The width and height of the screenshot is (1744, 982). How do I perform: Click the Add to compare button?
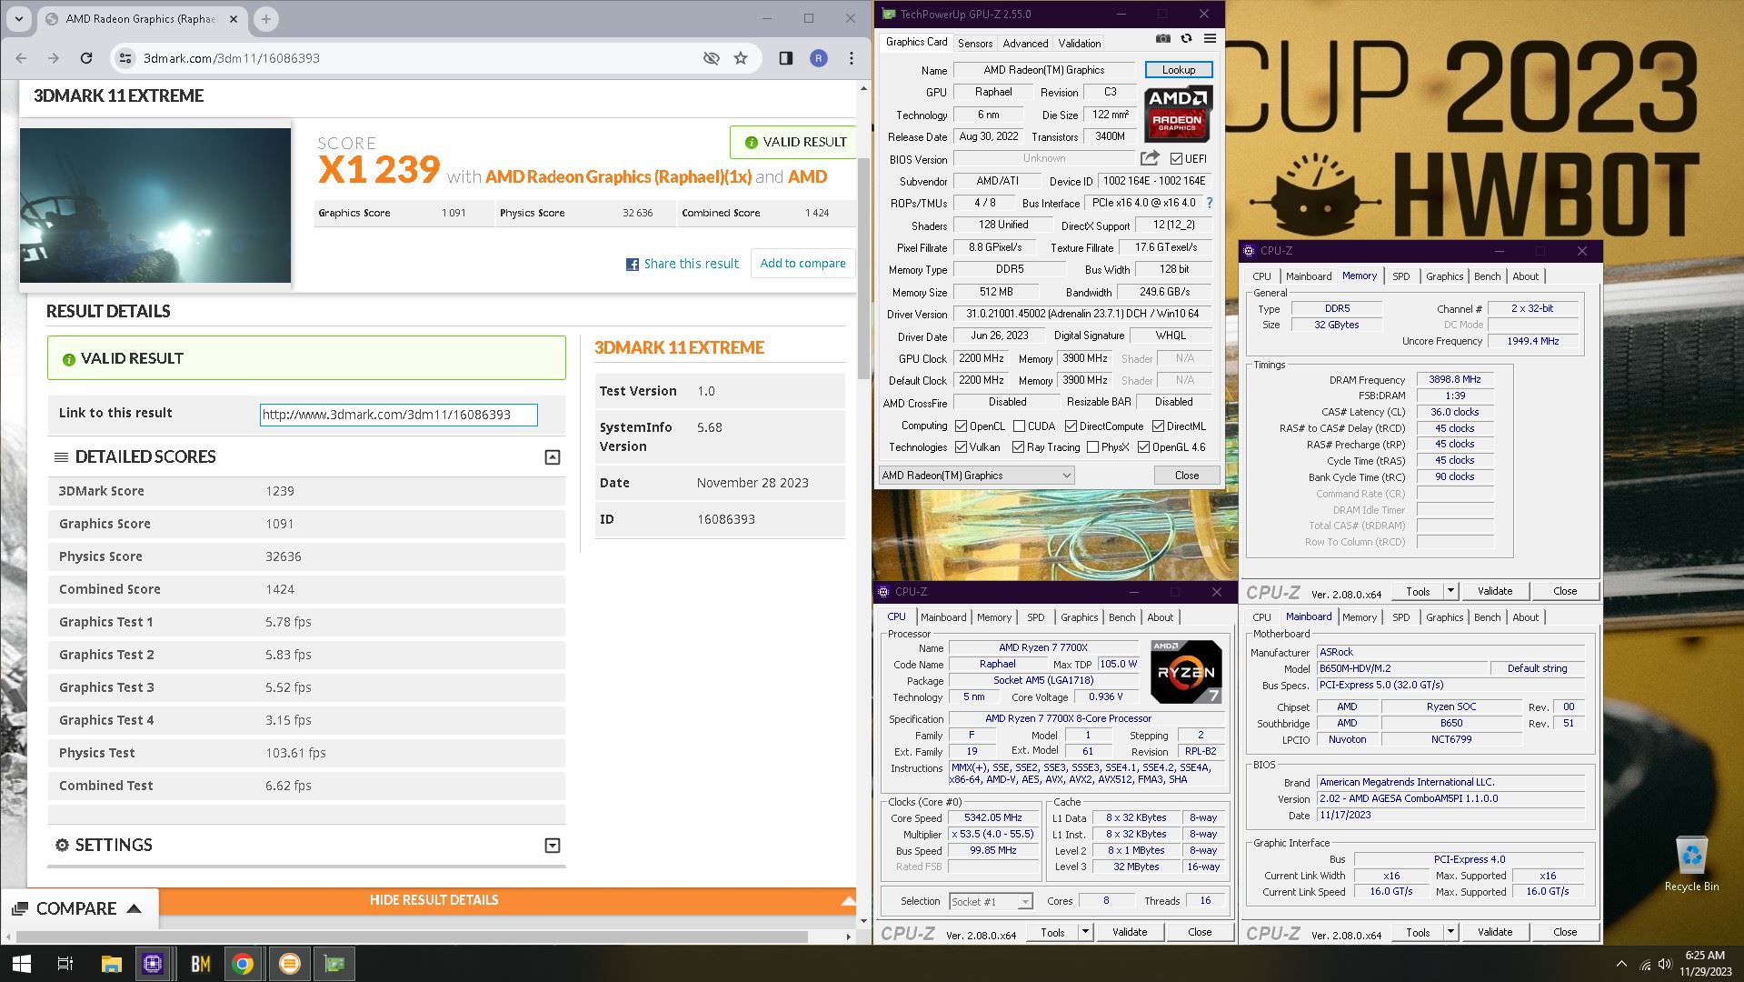click(x=802, y=264)
